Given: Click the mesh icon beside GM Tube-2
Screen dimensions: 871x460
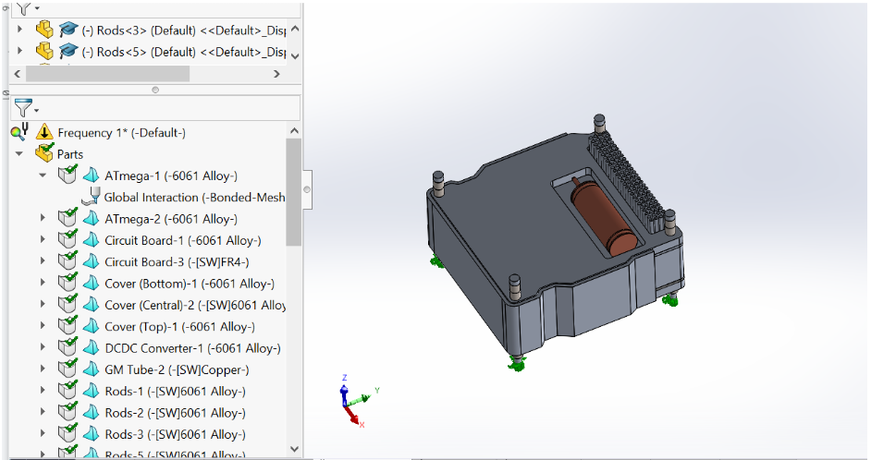Looking at the screenshot, I should click(91, 369).
